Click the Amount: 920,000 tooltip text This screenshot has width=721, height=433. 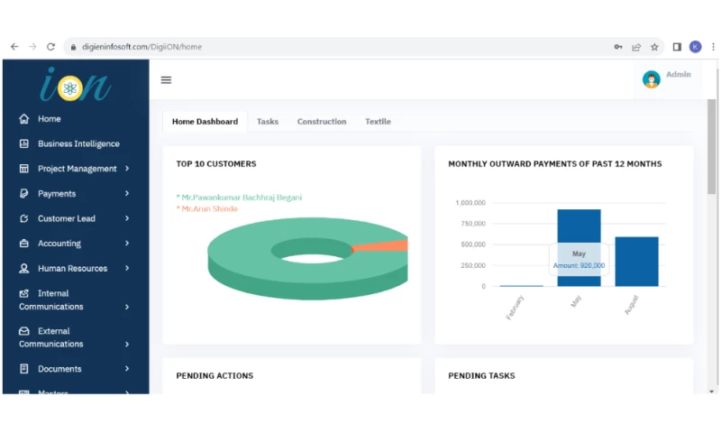pyautogui.click(x=579, y=265)
